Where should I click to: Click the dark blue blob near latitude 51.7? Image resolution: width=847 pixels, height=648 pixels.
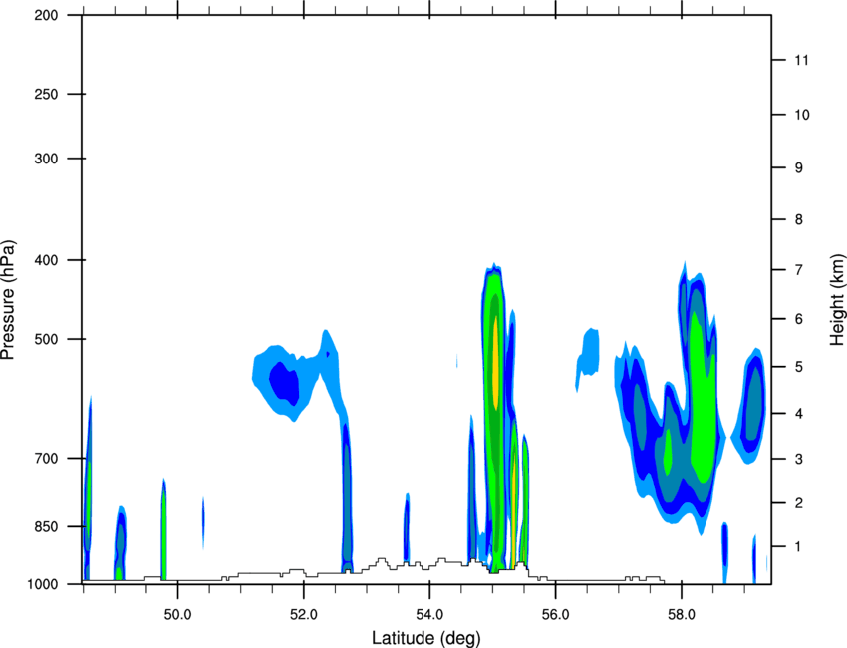click(x=285, y=383)
